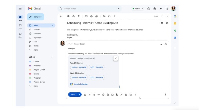The width and height of the screenshot is (199, 110).
Task: Open the account profile avatar
Action: (173, 9)
